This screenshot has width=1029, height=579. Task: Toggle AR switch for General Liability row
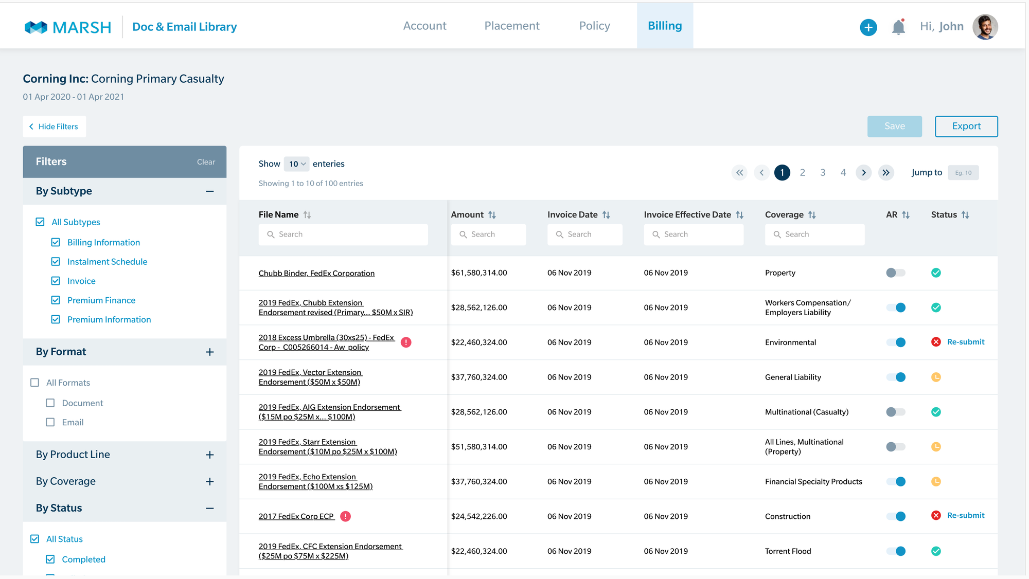coord(896,377)
